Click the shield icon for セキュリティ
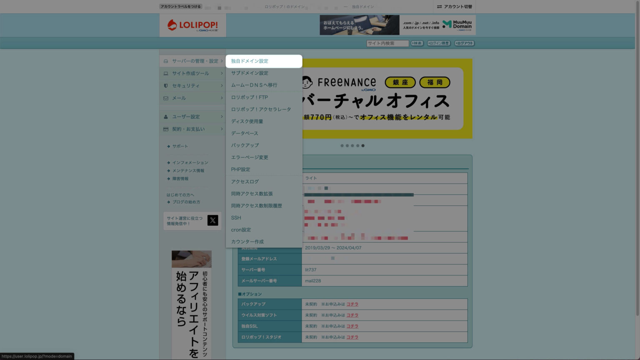This screenshot has height=360, width=640. click(165, 86)
